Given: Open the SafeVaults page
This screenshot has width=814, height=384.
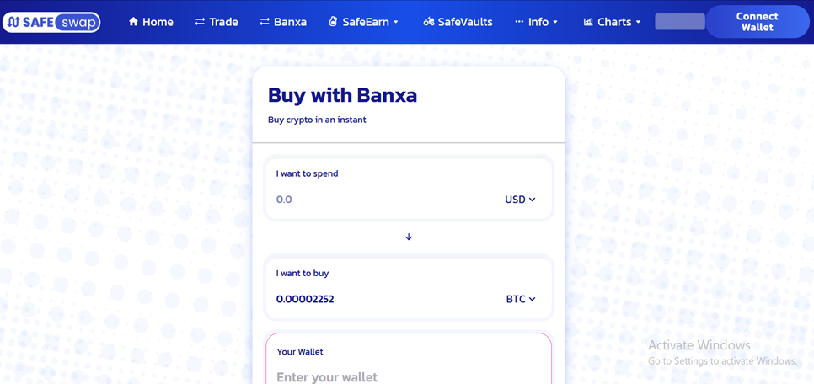Looking at the screenshot, I should point(458,22).
